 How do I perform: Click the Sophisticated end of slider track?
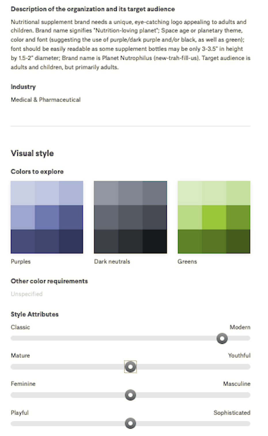coord(246,423)
